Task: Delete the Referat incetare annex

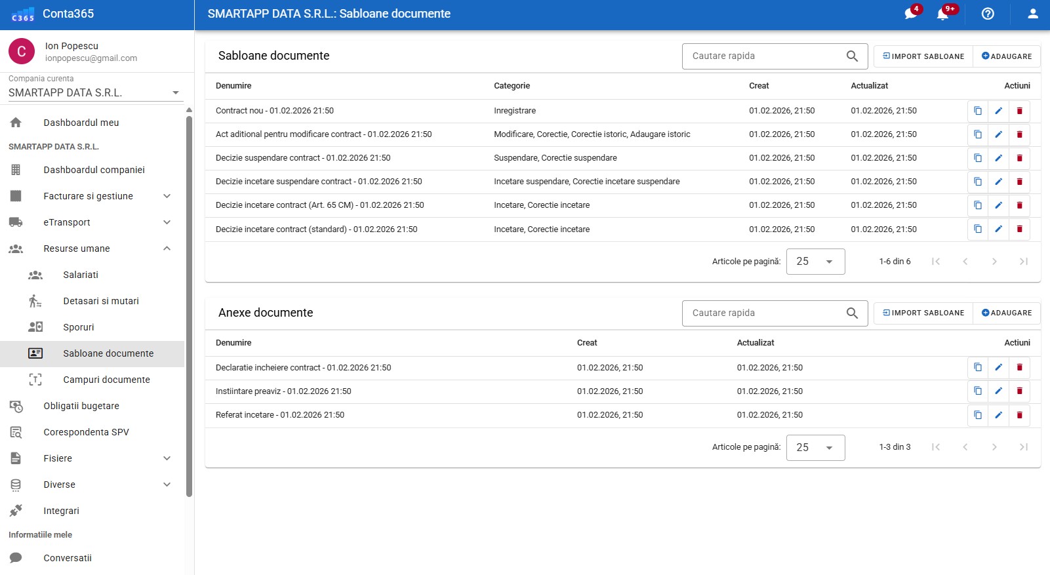Action: coord(1019,415)
